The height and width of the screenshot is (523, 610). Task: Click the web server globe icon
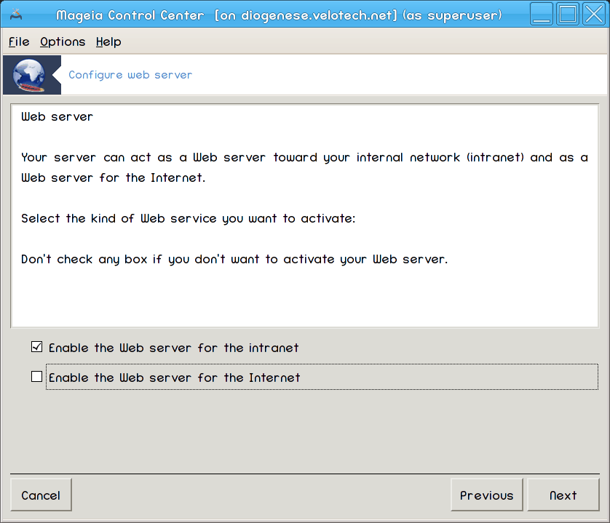29,76
